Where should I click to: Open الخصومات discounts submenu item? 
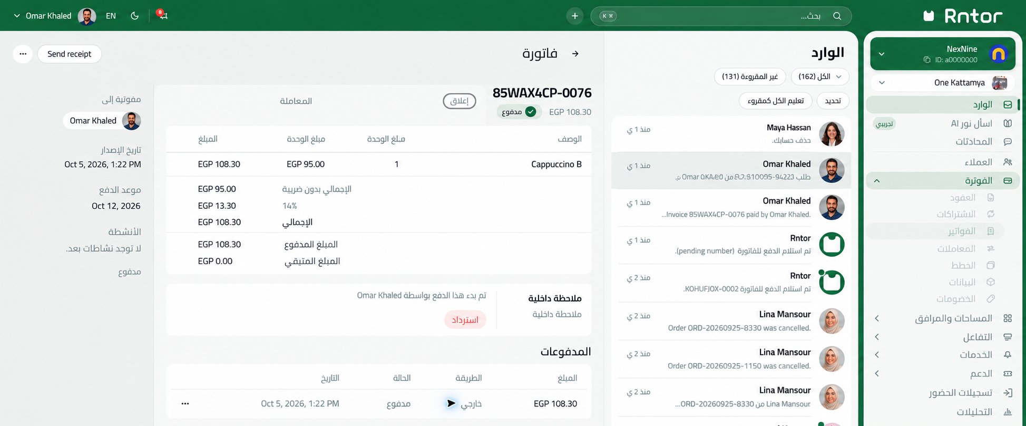tap(965, 299)
